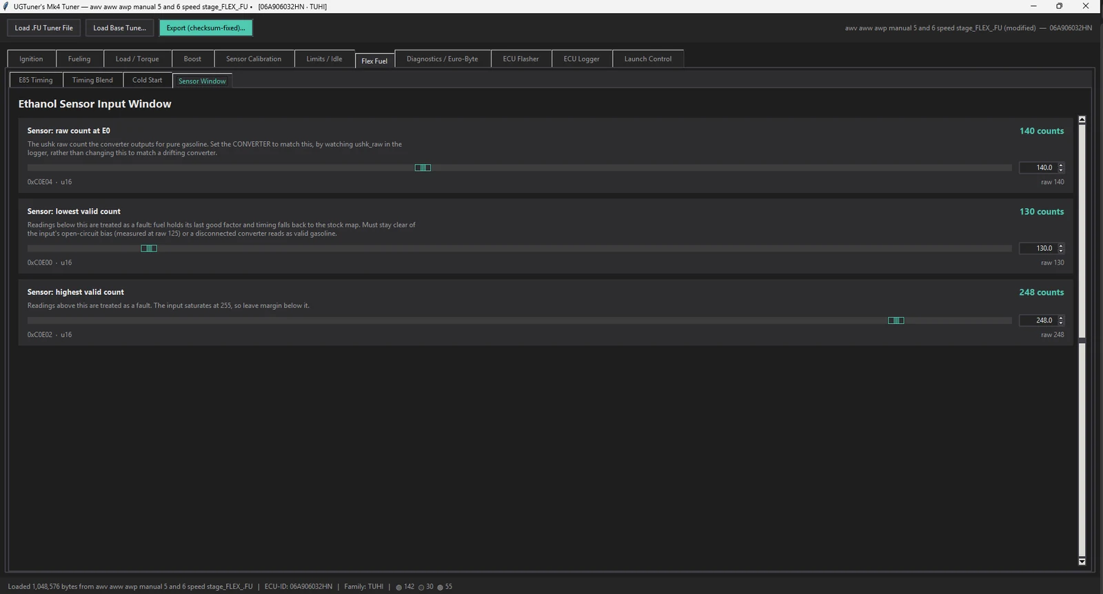Select the Limits / Idle tab
Viewport: 1103px width, 594px height.
[x=324, y=59]
